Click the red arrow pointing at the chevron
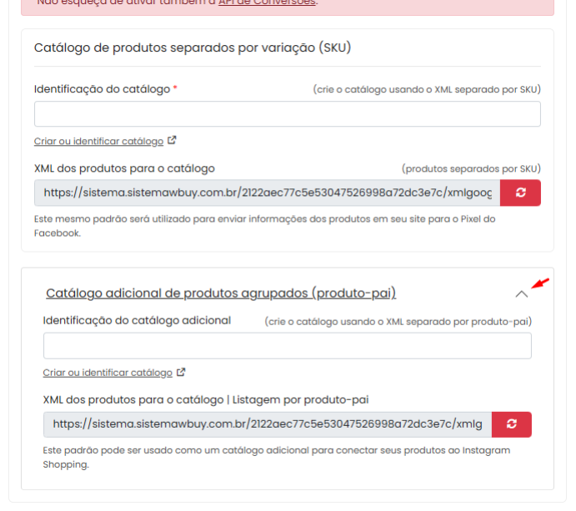The width and height of the screenshot is (576, 511). tap(542, 284)
